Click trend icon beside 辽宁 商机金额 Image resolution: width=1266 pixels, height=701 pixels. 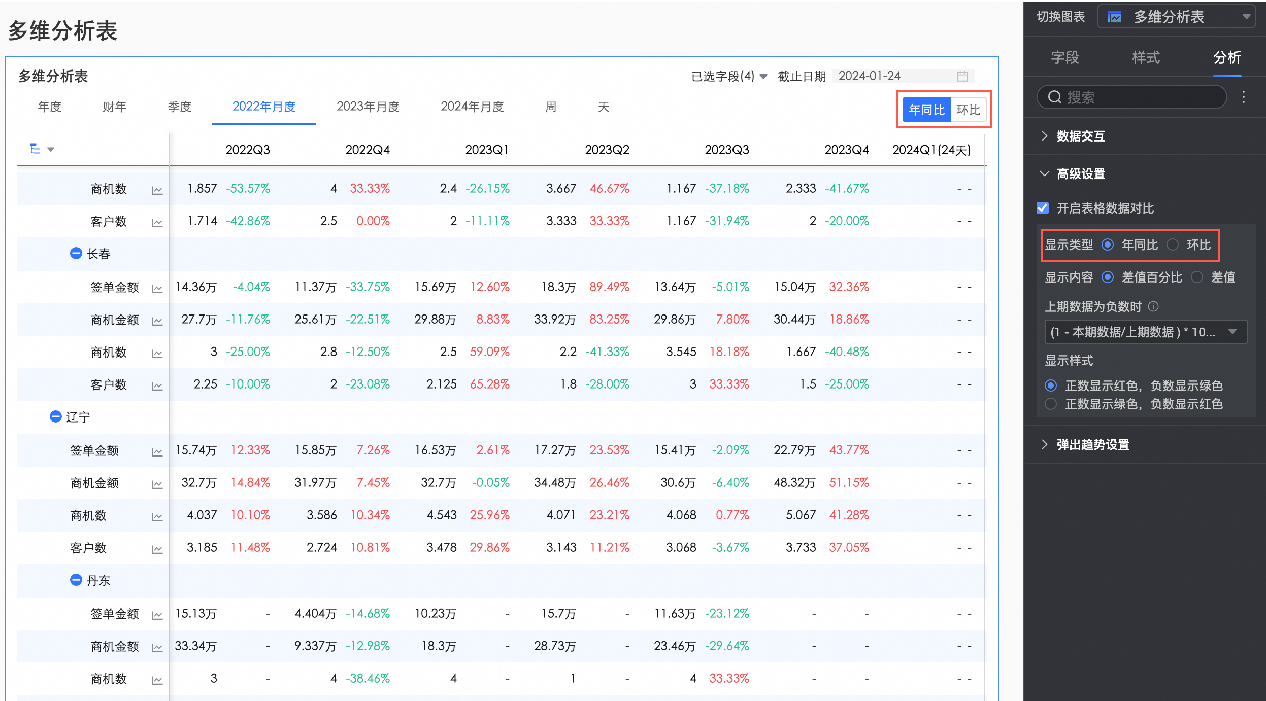point(157,484)
